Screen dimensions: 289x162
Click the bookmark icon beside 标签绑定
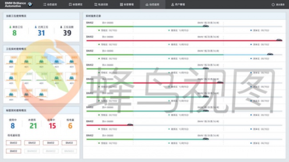(x=70, y=4)
